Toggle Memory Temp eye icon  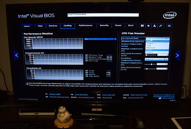pyautogui.click(x=87, y=57)
